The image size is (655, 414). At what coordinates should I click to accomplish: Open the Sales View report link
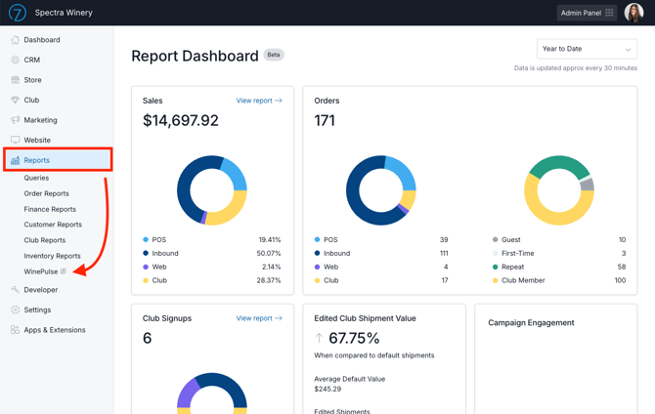click(x=259, y=101)
